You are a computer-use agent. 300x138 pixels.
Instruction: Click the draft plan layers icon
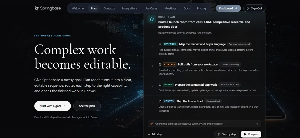pos(152,19)
